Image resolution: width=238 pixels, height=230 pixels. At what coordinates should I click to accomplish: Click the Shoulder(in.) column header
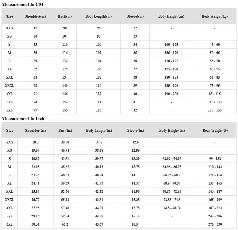tap(35, 131)
